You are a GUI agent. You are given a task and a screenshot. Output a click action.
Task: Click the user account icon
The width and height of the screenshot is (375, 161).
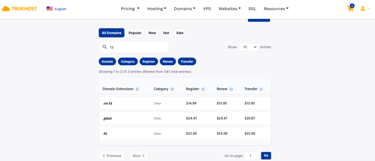click(363, 8)
